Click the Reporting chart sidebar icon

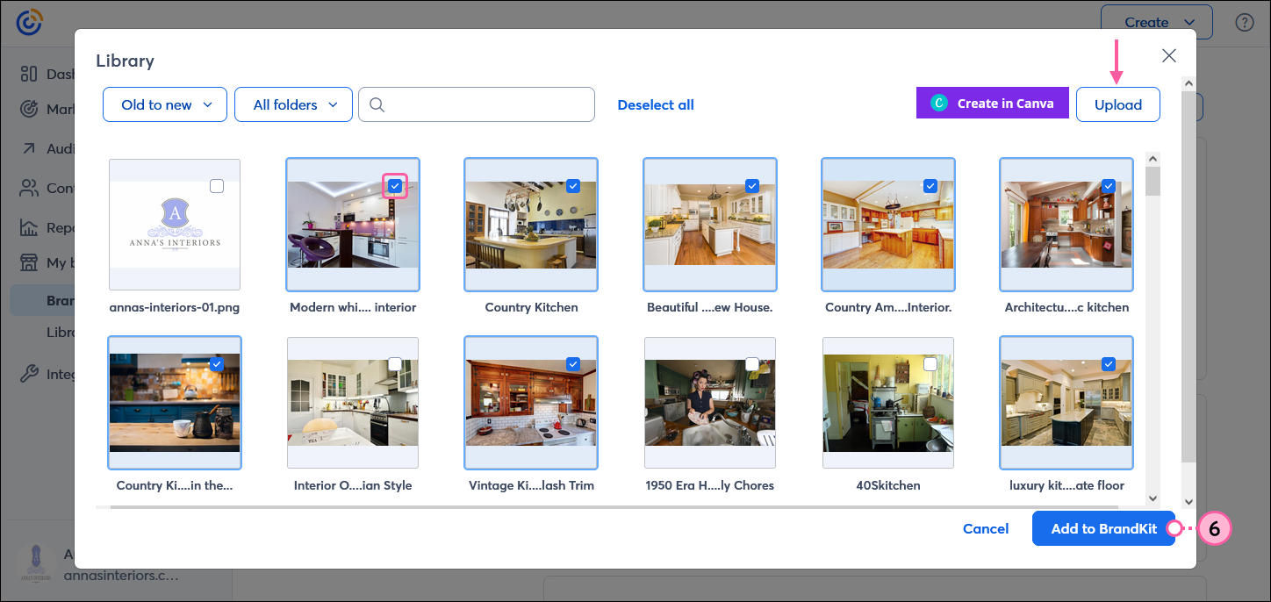(29, 227)
